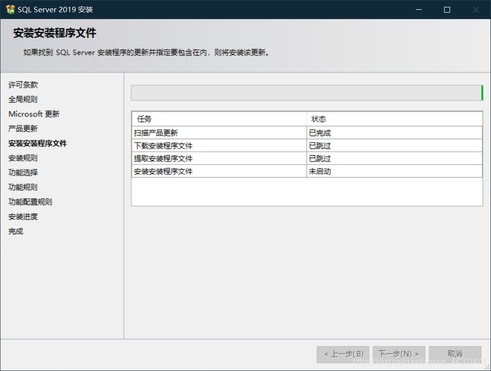Open the 功能选择 sidebar step
Image resolution: width=491 pixels, height=371 pixels.
23,172
